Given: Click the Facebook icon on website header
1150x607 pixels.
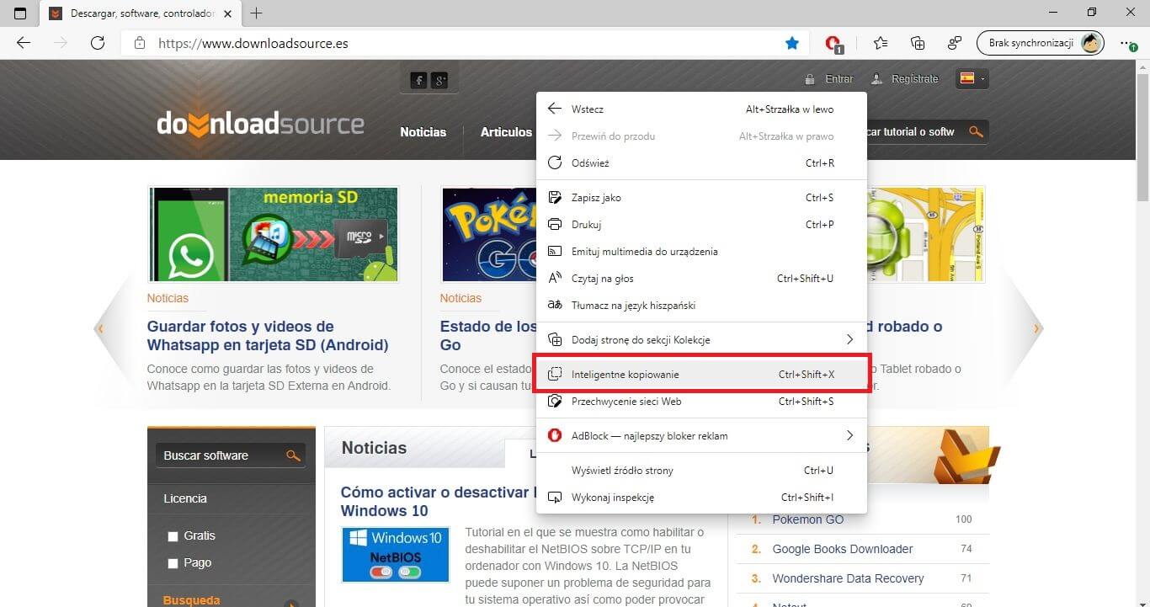Looking at the screenshot, I should pyautogui.click(x=418, y=81).
